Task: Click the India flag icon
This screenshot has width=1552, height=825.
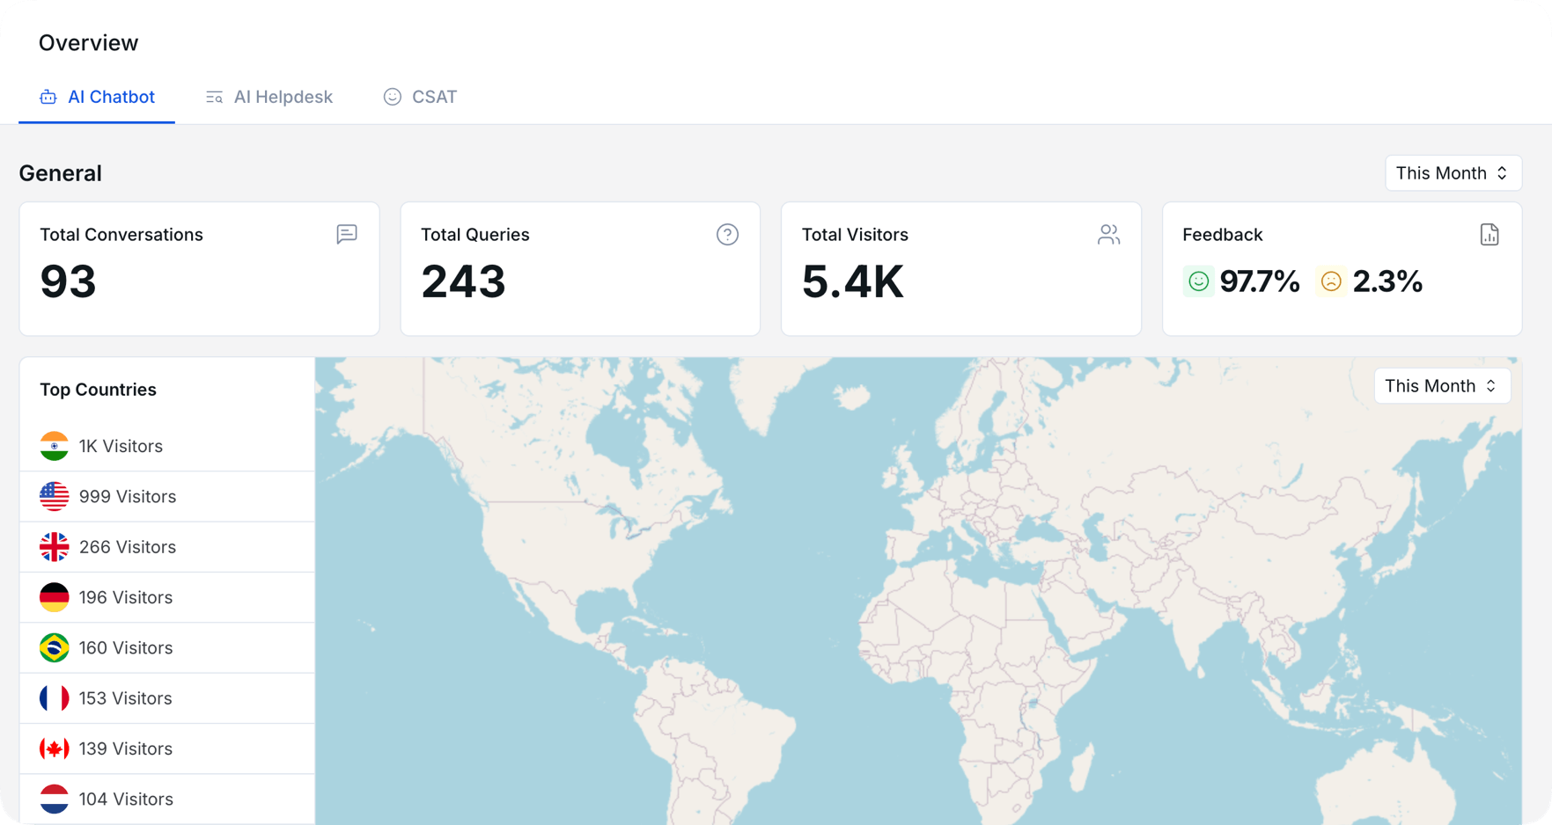Action: [55, 446]
